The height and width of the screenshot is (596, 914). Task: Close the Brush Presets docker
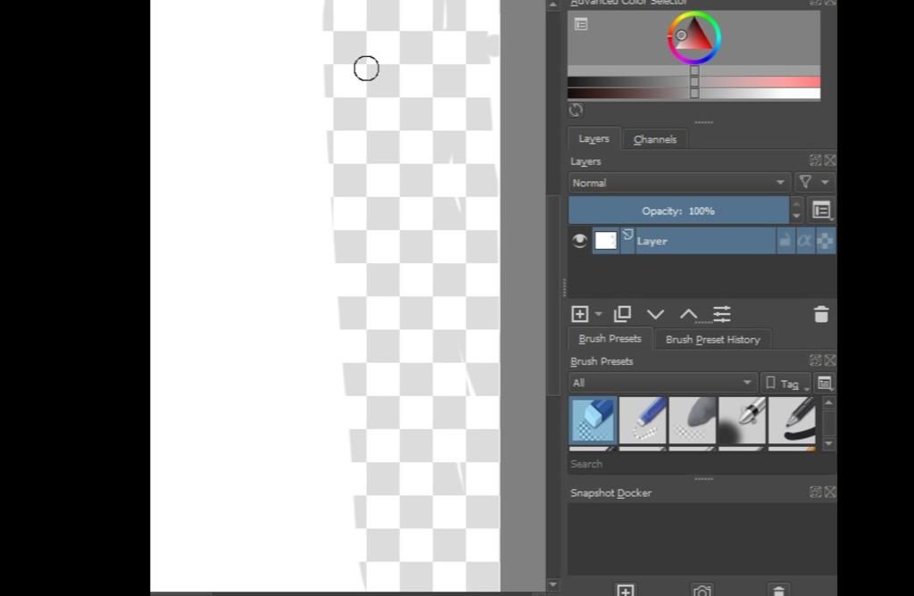point(830,360)
